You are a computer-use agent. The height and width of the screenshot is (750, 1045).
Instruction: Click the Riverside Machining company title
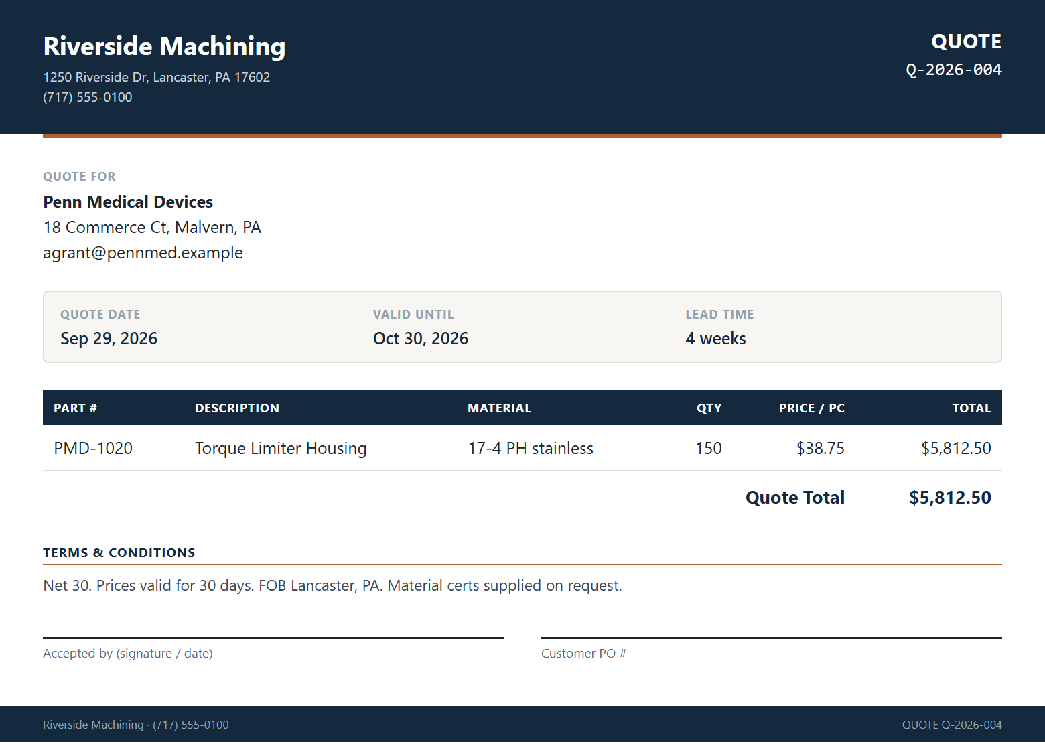click(164, 46)
